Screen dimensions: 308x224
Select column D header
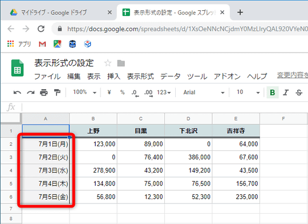tap(188, 119)
